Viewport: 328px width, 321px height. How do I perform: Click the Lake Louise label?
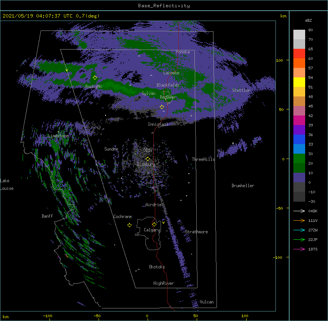pos(7,185)
